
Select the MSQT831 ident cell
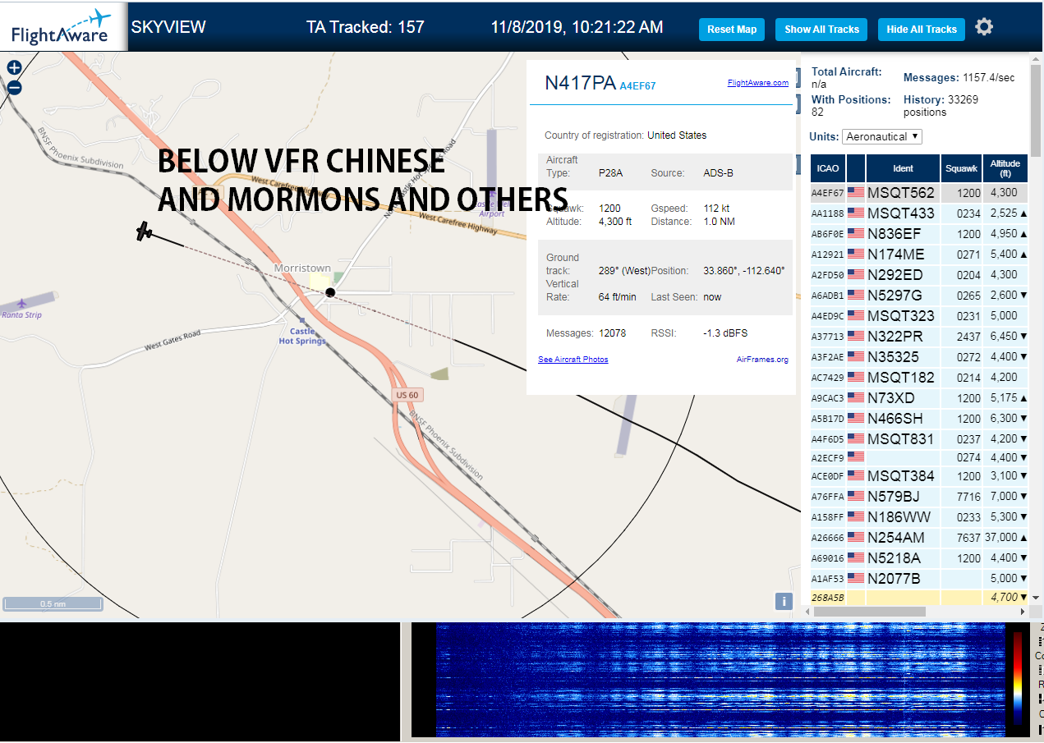[904, 438]
